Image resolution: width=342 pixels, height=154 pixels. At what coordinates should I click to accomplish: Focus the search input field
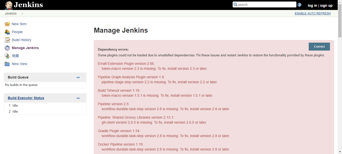click(264, 4)
